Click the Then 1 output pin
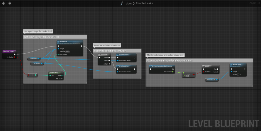This screenshot has height=131, width=261. point(109,60)
